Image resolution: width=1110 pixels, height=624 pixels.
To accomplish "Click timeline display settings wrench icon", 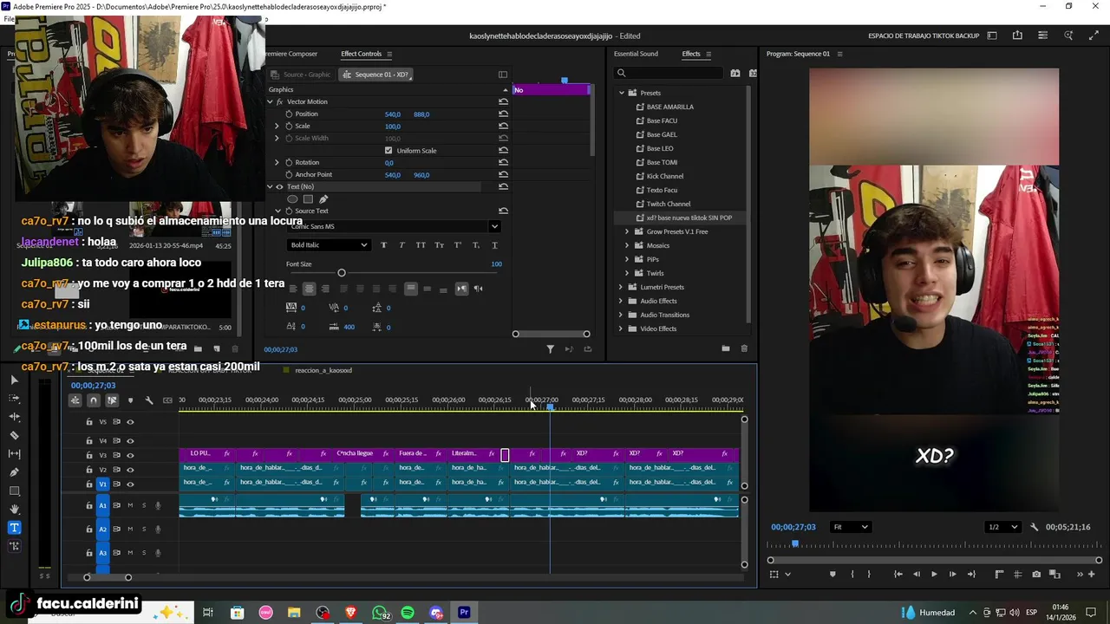I will [148, 400].
